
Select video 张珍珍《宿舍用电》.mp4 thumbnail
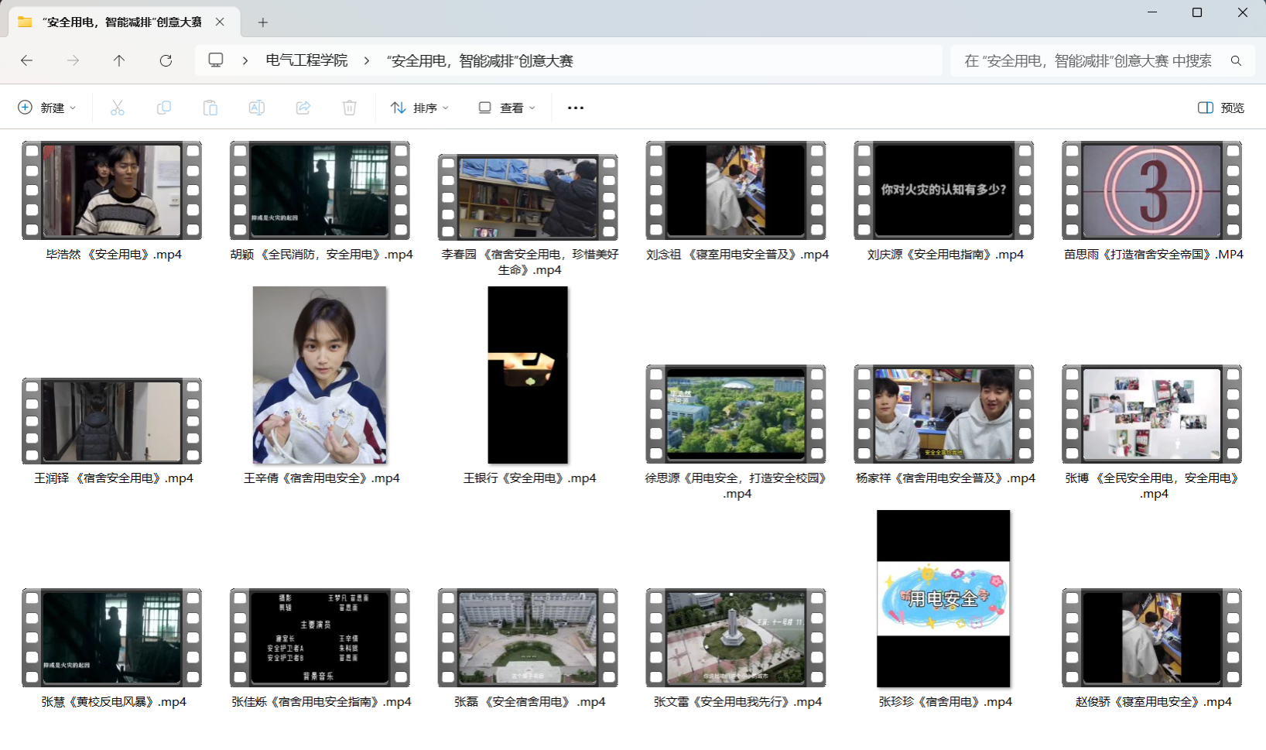click(x=943, y=598)
